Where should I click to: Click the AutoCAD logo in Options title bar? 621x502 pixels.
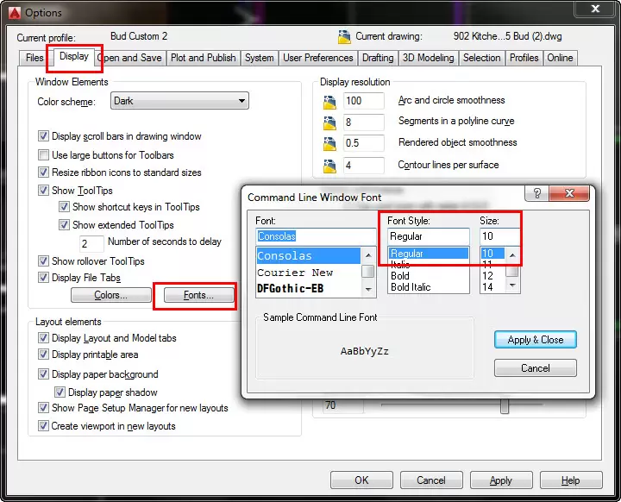point(11,12)
